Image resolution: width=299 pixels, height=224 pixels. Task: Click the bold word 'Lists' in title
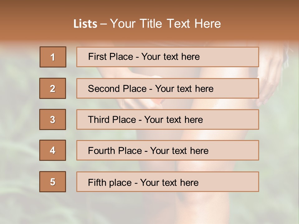click(x=85, y=24)
